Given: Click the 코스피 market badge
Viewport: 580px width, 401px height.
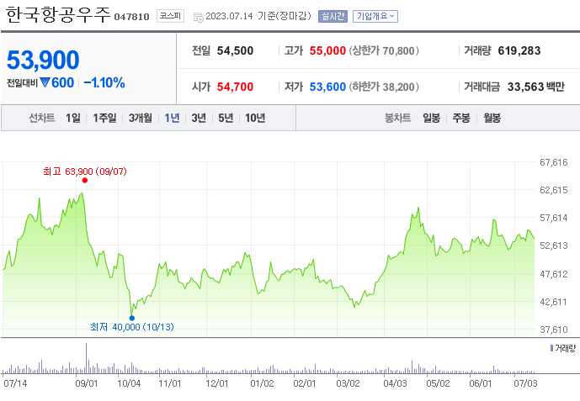Looking at the screenshot, I should tap(170, 16).
